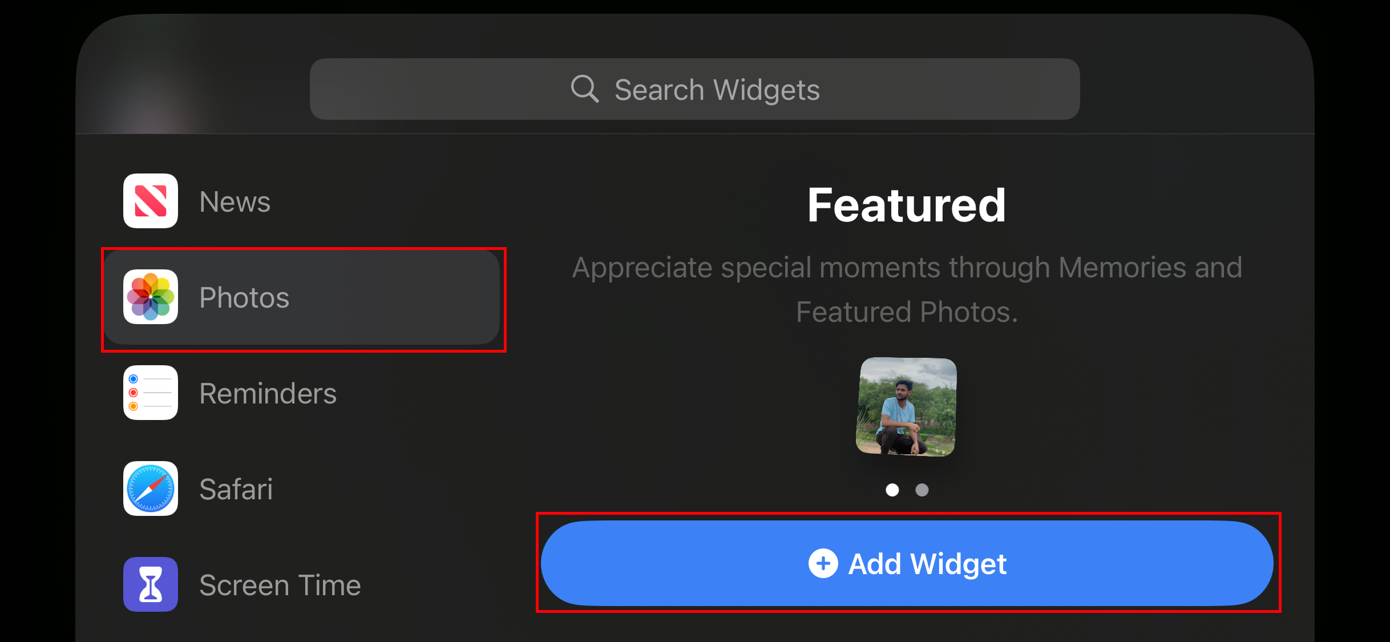Viewport: 1390px width, 642px height.
Task: Click the Photos pinwheel icon
Action: click(x=151, y=297)
